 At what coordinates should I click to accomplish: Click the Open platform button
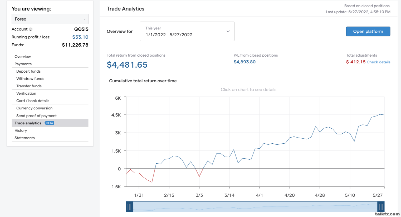(368, 31)
